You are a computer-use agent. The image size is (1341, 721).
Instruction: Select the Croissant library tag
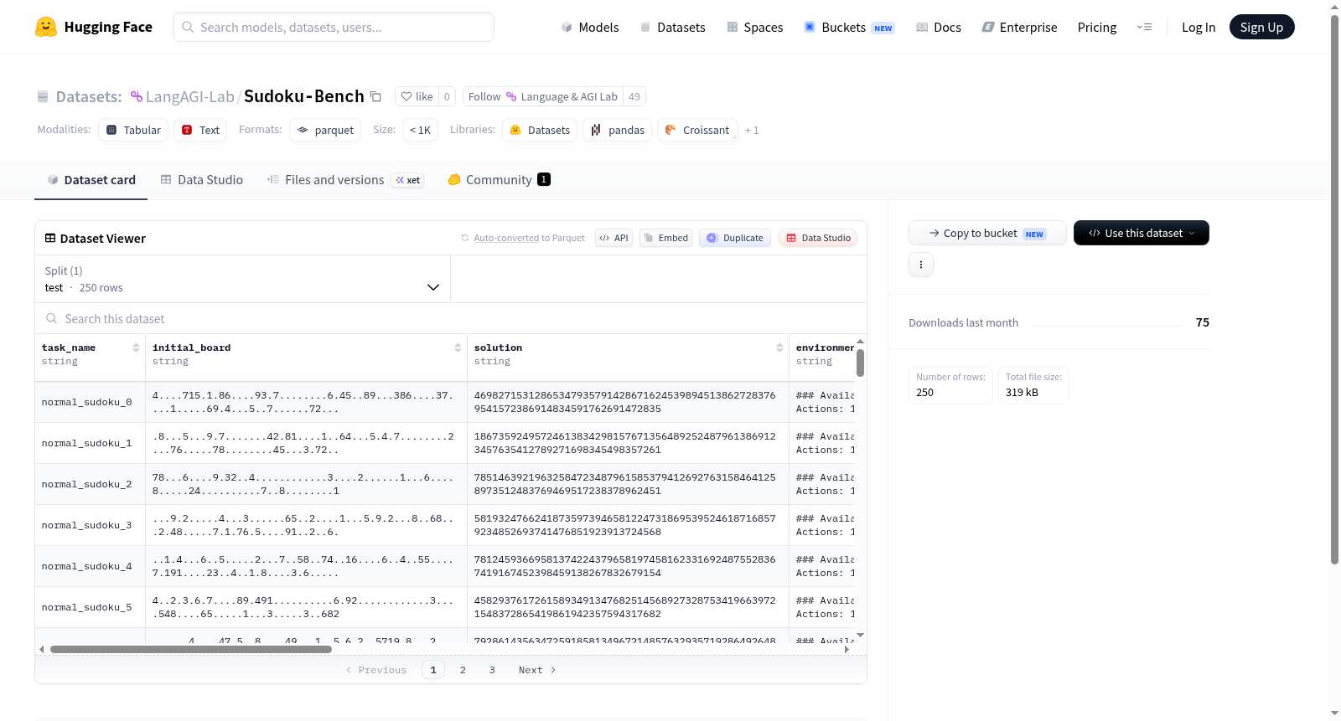tap(697, 130)
